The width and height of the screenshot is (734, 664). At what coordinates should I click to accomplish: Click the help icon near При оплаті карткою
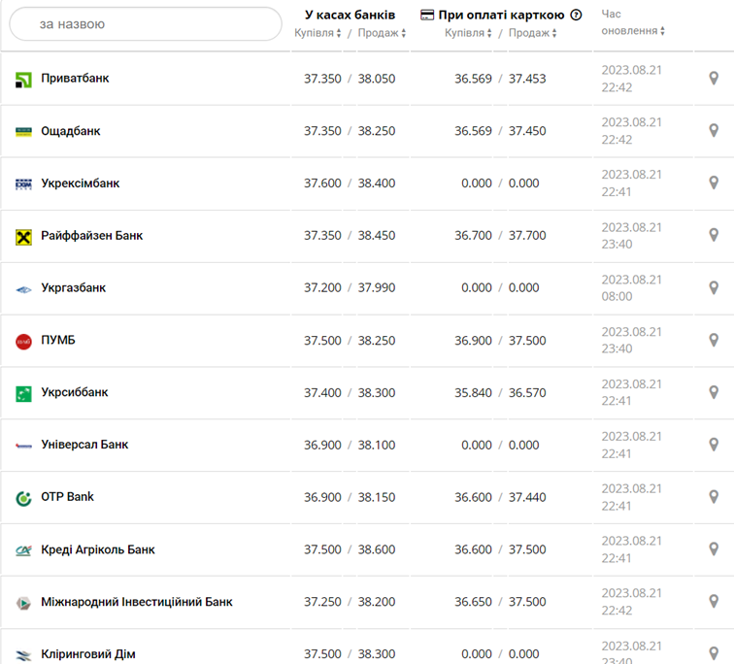pyautogui.click(x=576, y=15)
